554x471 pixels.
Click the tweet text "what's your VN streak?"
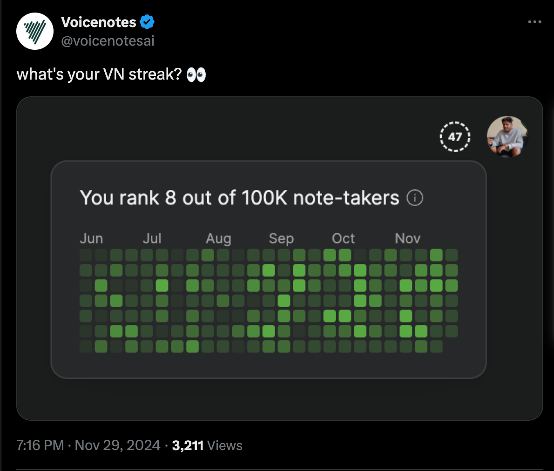pyautogui.click(x=99, y=74)
